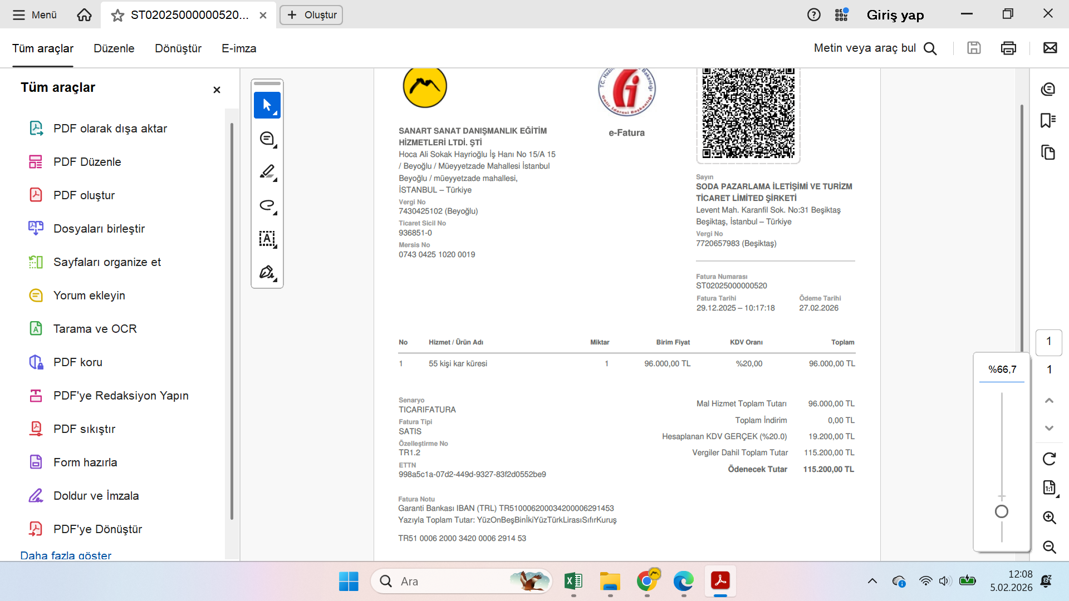
Task: Open the page thumbnails panel icon
Action: [x=1048, y=152]
